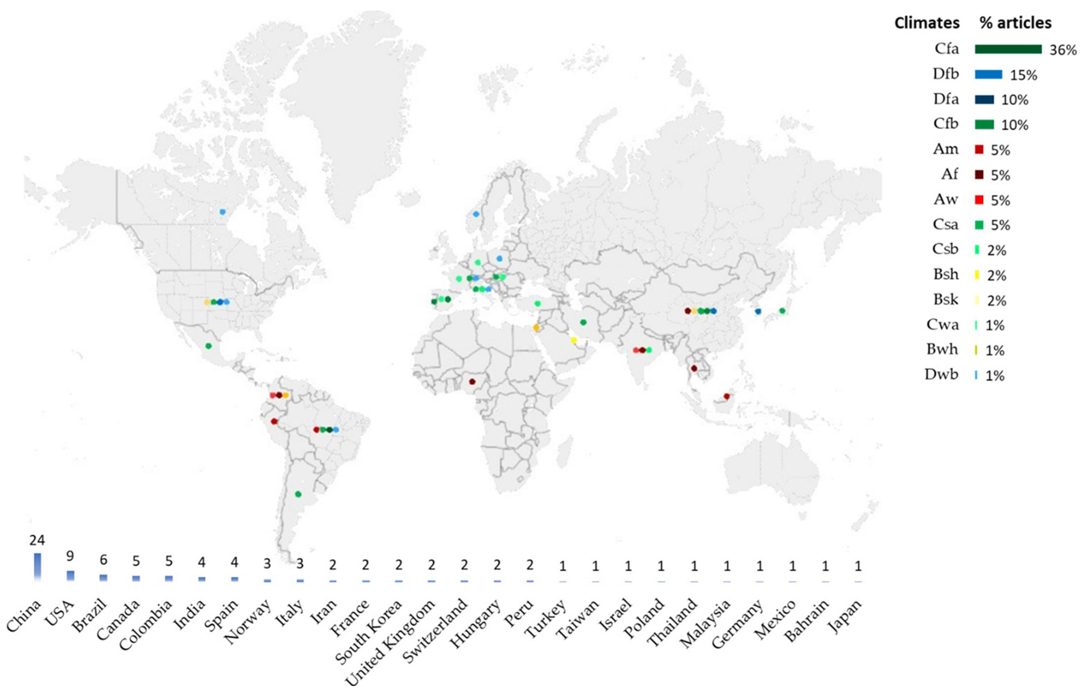Click the Cfb green legend bar
The height and width of the screenshot is (691, 1084).
[984, 125]
